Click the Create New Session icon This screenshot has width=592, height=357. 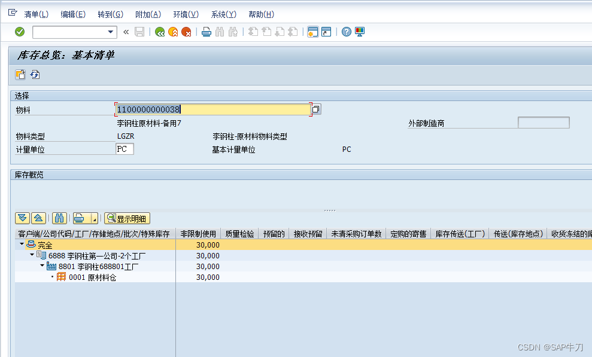click(313, 32)
